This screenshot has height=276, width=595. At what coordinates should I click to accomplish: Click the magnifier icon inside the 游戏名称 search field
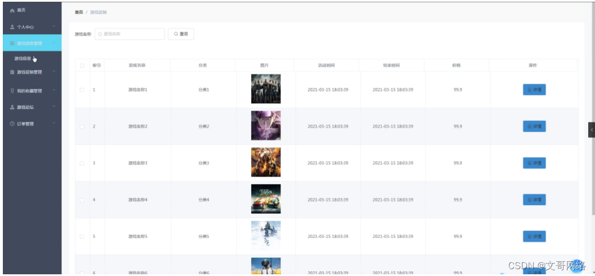click(x=100, y=34)
